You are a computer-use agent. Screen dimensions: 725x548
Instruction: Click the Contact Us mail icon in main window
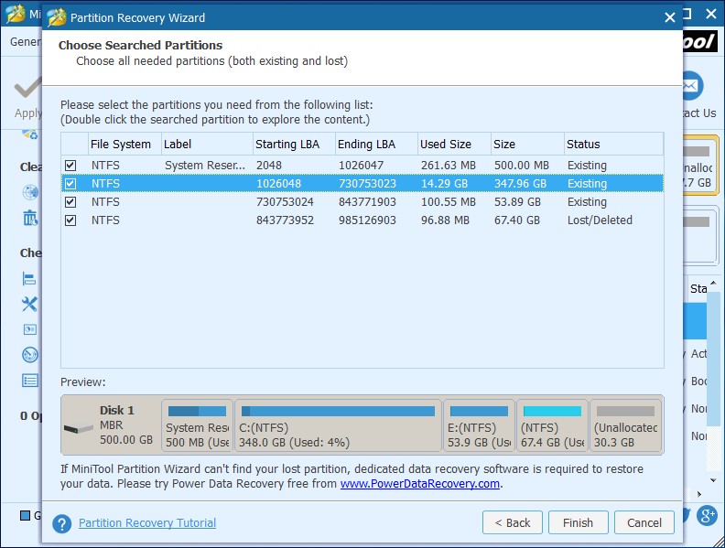click(x=692, y=85)
